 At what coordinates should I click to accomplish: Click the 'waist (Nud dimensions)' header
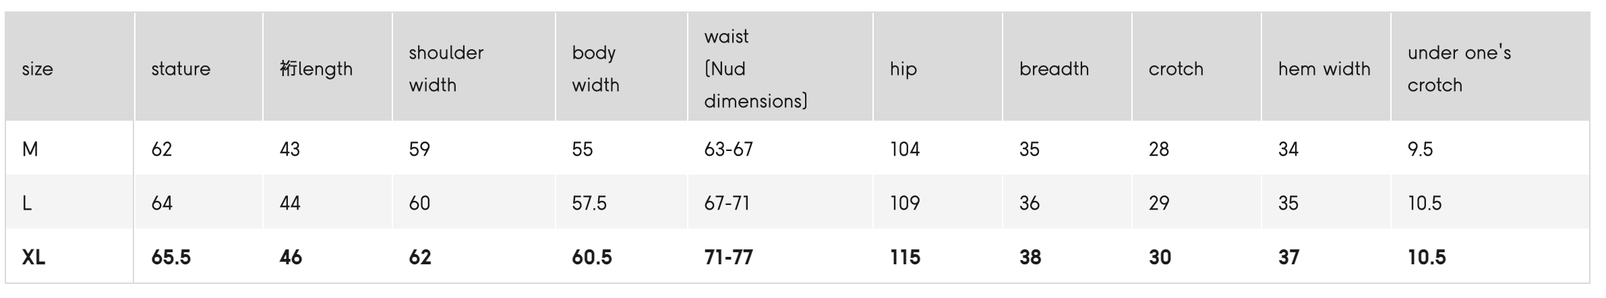(756, 69)
